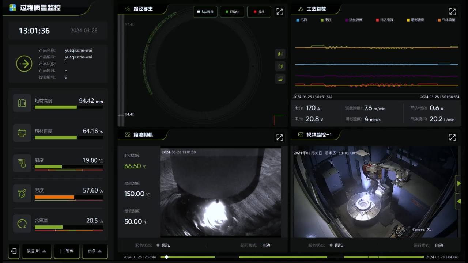
Task: Maximize the 工艺参数 chart panel
Action: (452, 12)
